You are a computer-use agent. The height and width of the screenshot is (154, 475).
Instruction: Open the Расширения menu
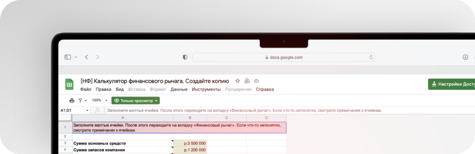tap(238, 89)
